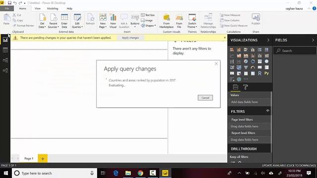The width and height of the screenshot is (317, 178).
Task: Undo using the title bar arrow
Action: 15,3
